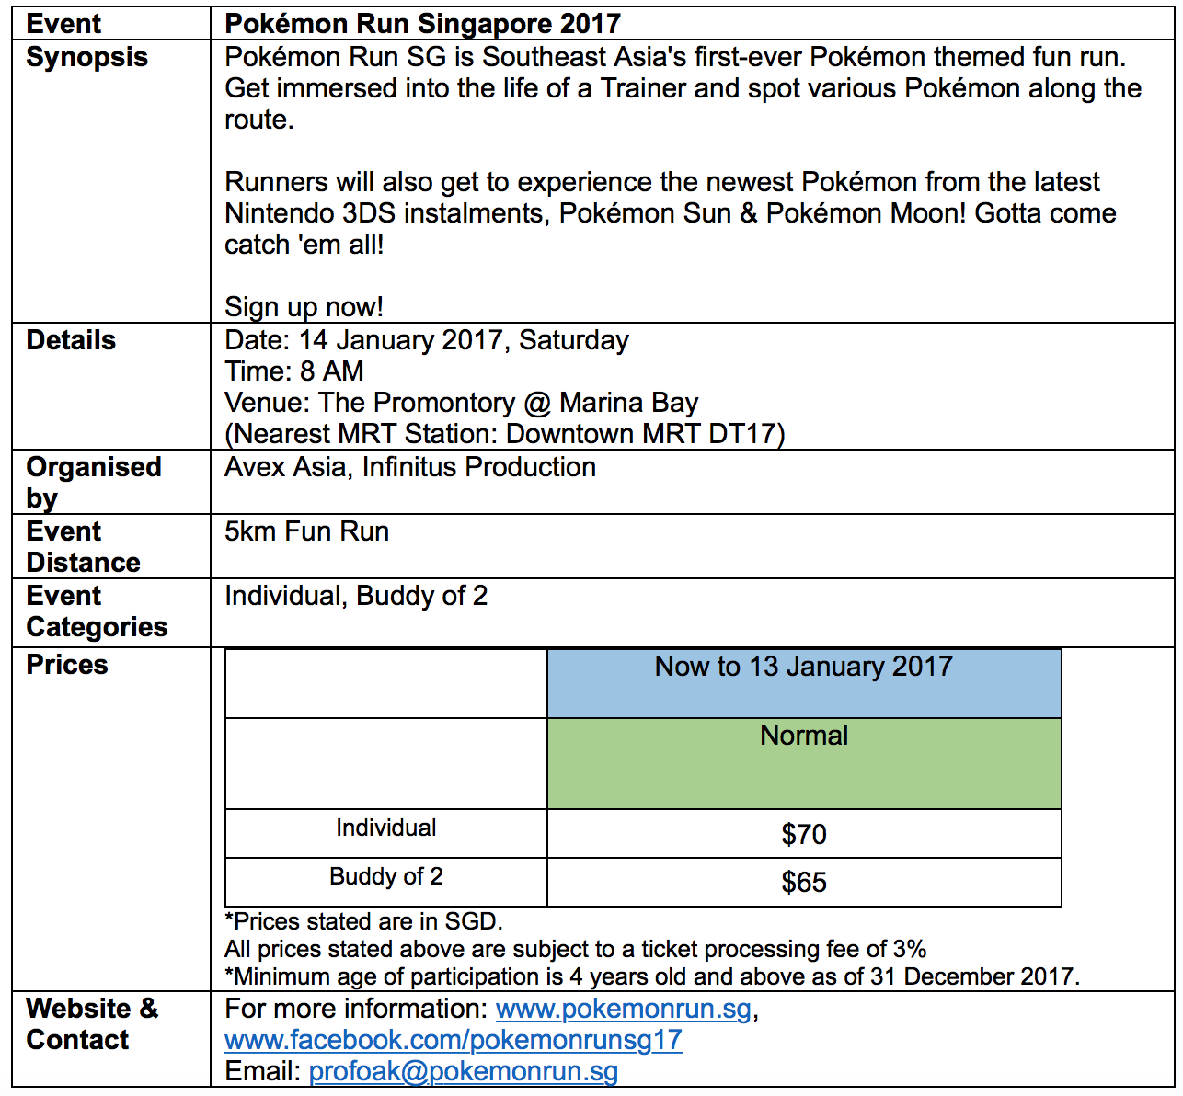Click the Sign up now! text
Screen dimensions: 1183x1096
(x=304, y=307)
